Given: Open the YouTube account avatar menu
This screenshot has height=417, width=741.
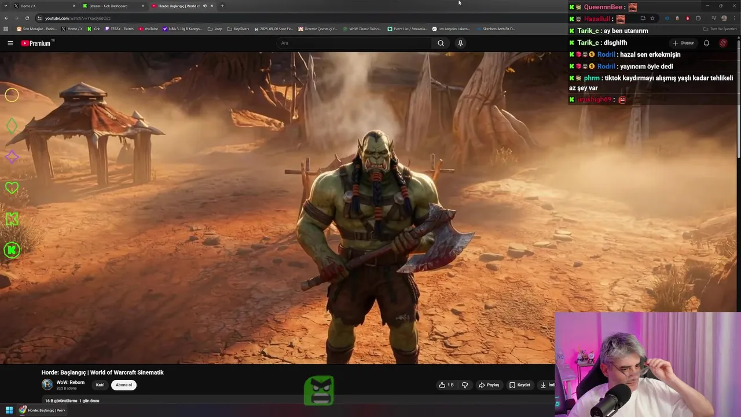Looking at the screenshot, I should (723, 43).
